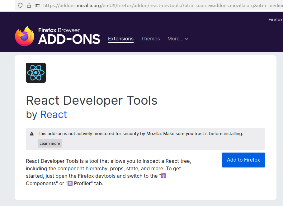Click the atom emoji before Profiler

pyautogui.click(x=70, y=183)
